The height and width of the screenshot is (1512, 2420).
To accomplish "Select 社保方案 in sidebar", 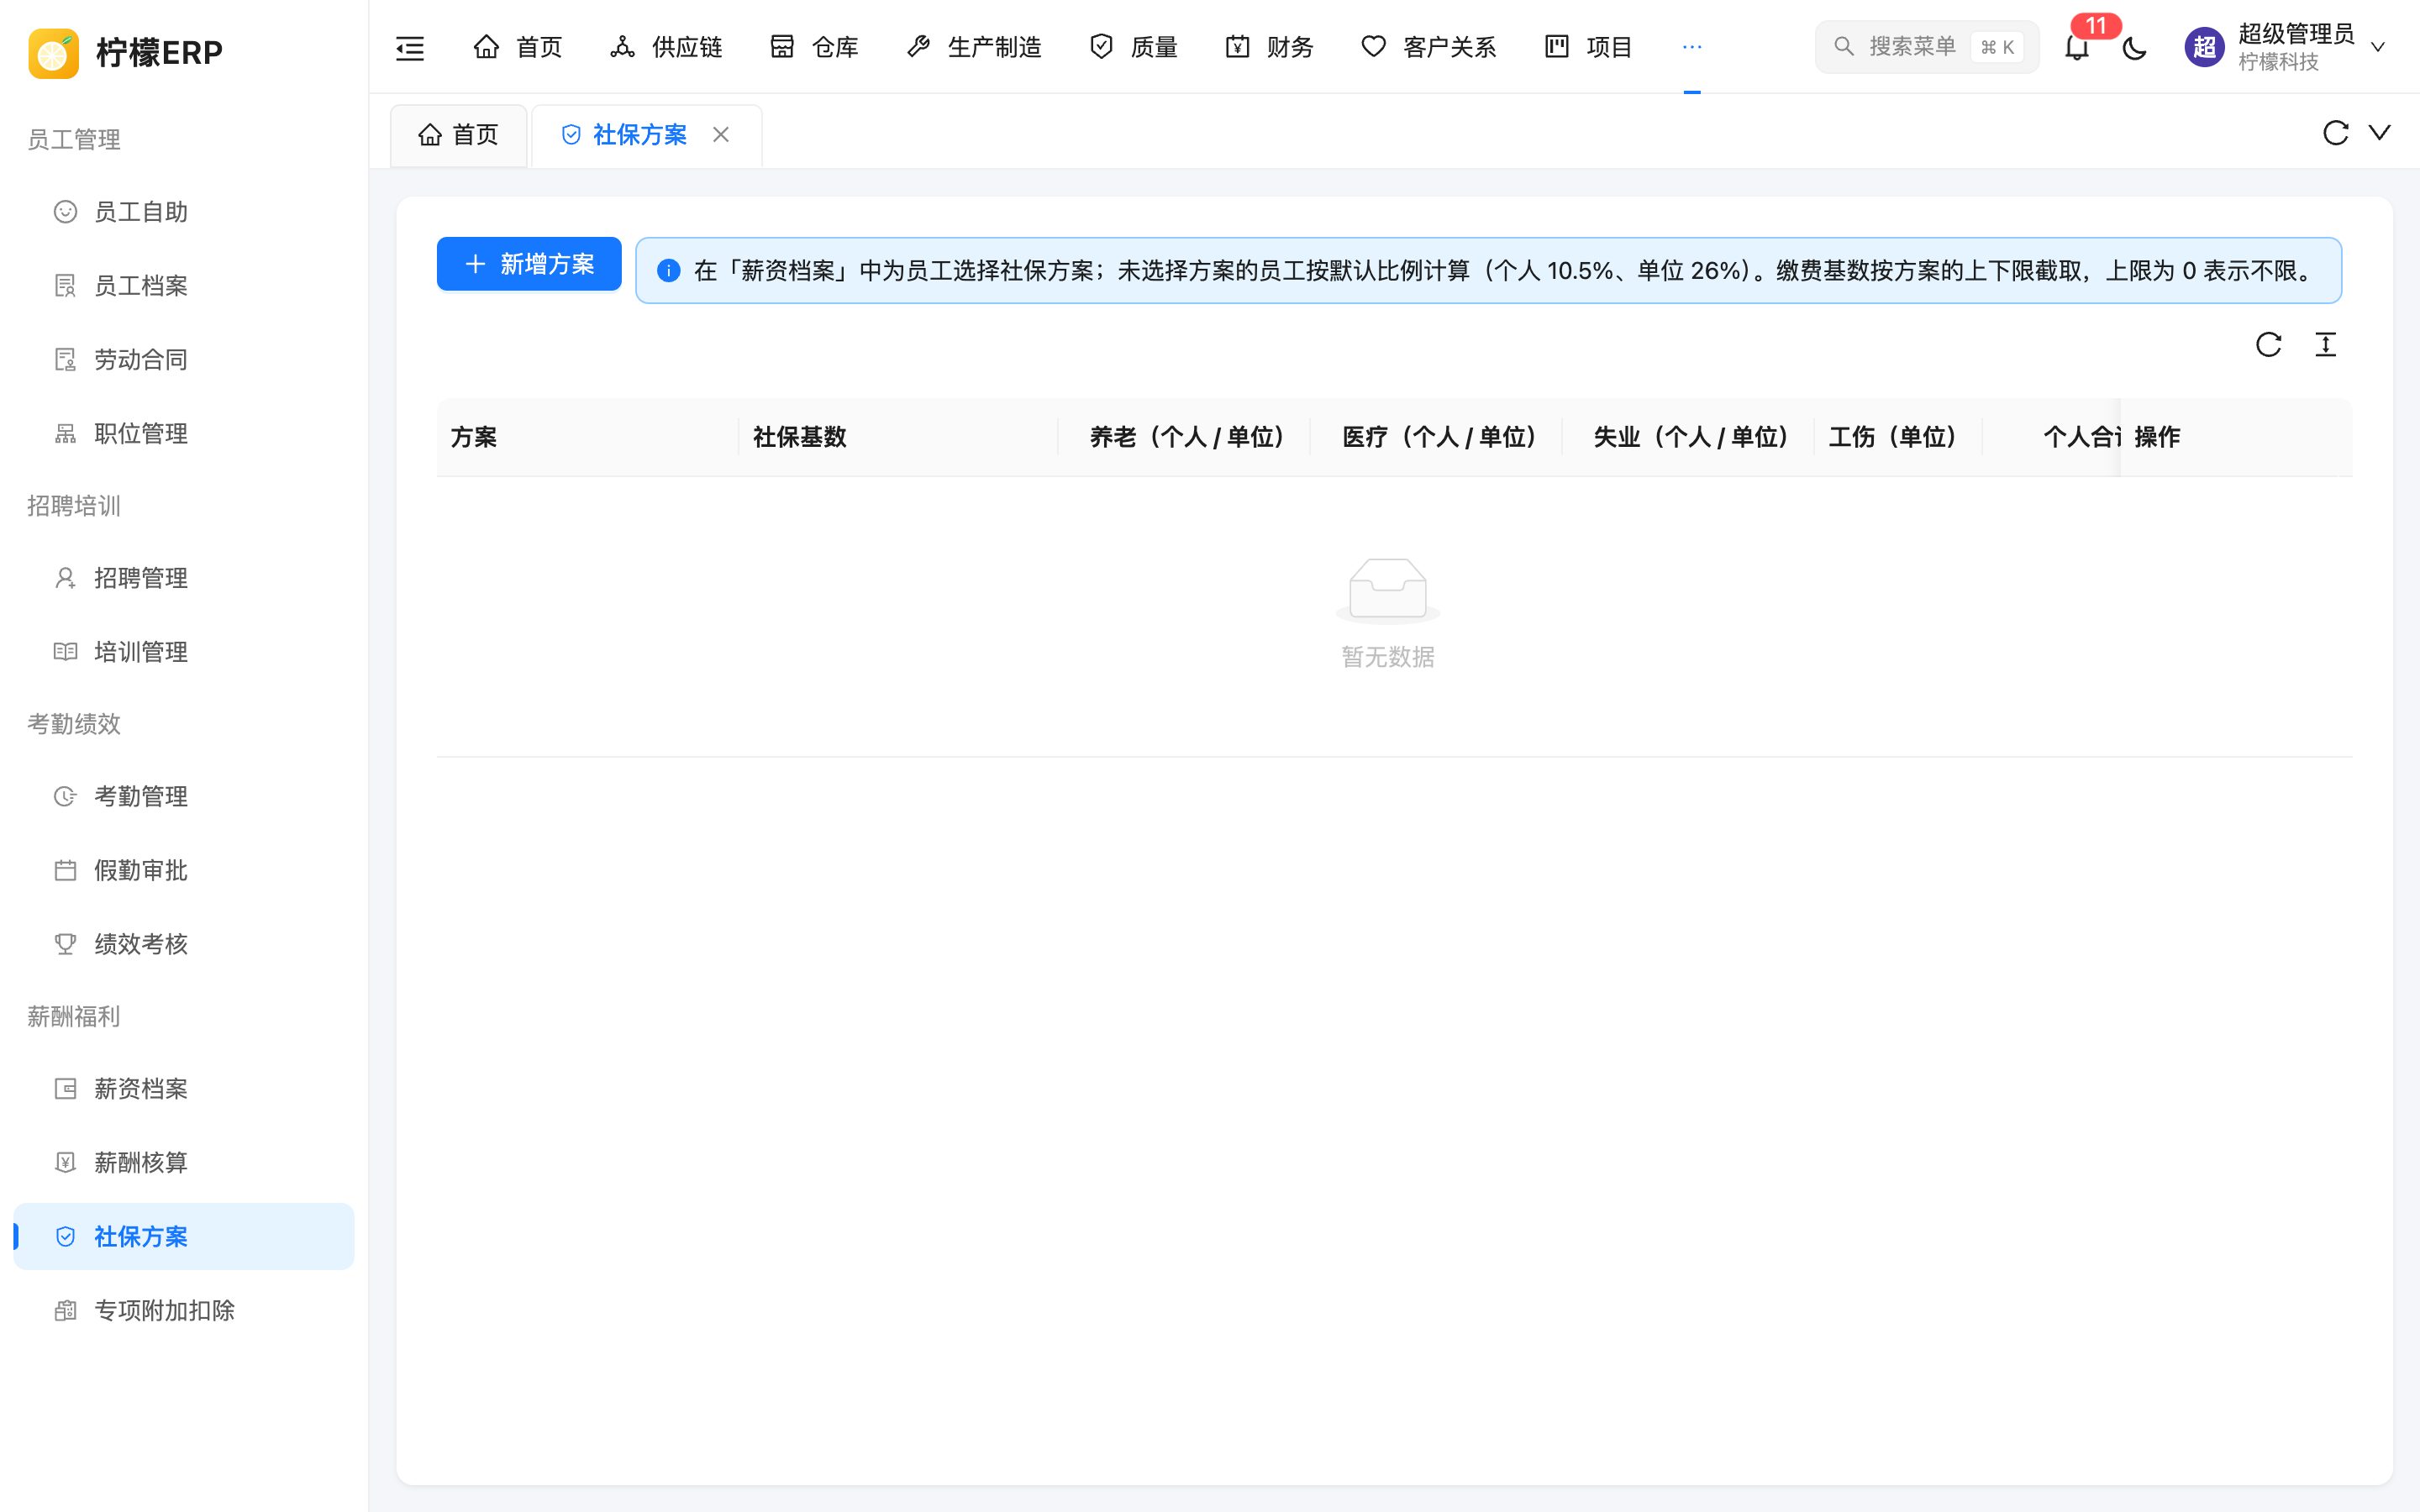I will tap(184, 1237).
